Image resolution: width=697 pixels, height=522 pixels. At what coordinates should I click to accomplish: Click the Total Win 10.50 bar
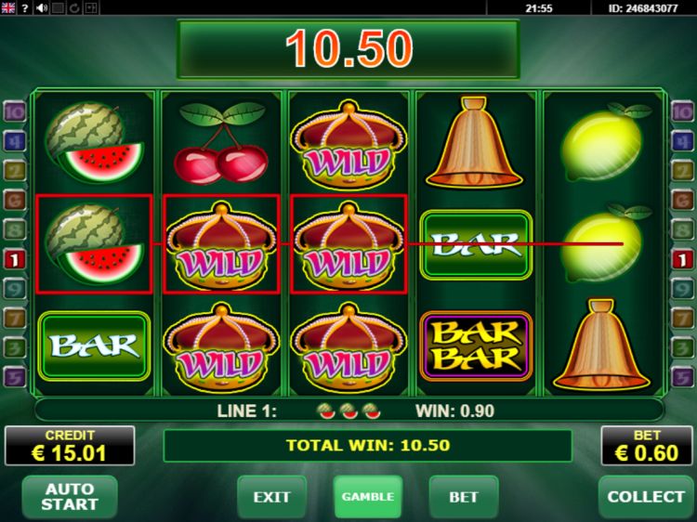[368, 446]
